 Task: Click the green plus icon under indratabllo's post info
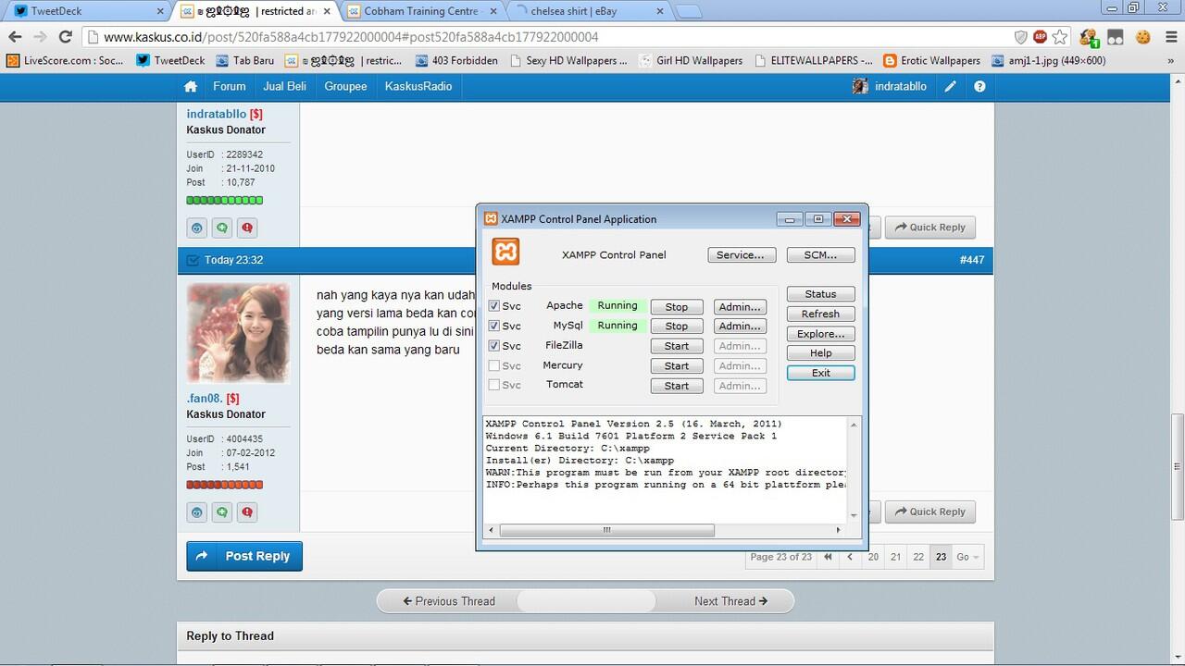click(222, 228)
